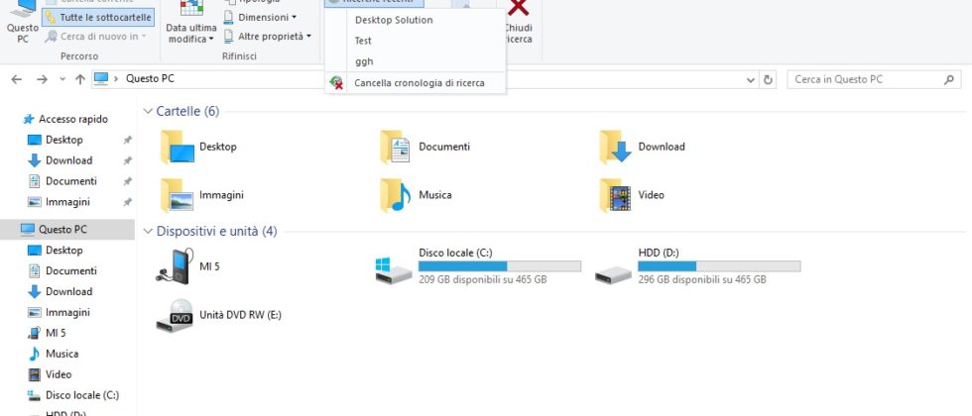Open Altre proprietà filter dropdown

pyautogui.click(x=267, y=37)
